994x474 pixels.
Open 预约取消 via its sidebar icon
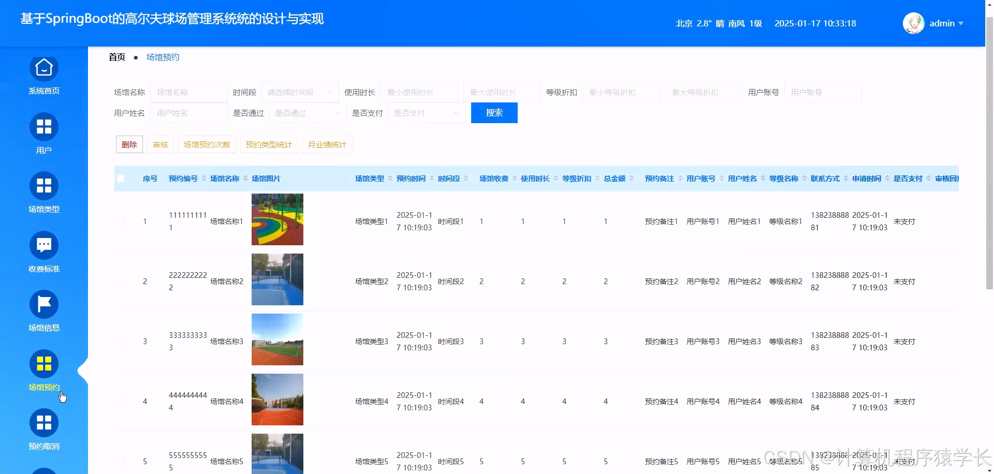pyautogui.click(x=44, y=422)
